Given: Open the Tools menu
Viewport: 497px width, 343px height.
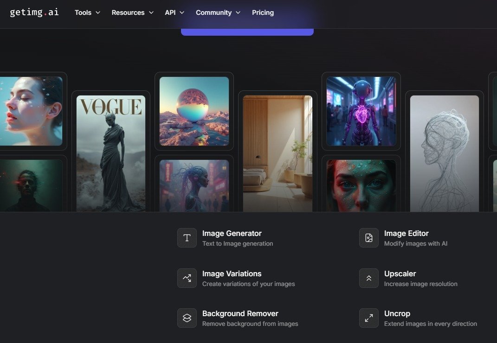Looking at the screenshot, I should pyautogui.click(x=88, y=13).
